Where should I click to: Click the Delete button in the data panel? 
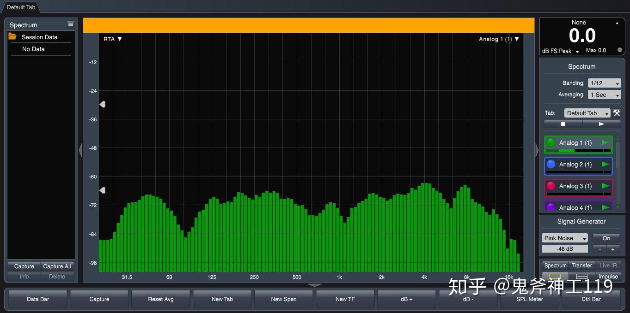click(x=57, y=277)
